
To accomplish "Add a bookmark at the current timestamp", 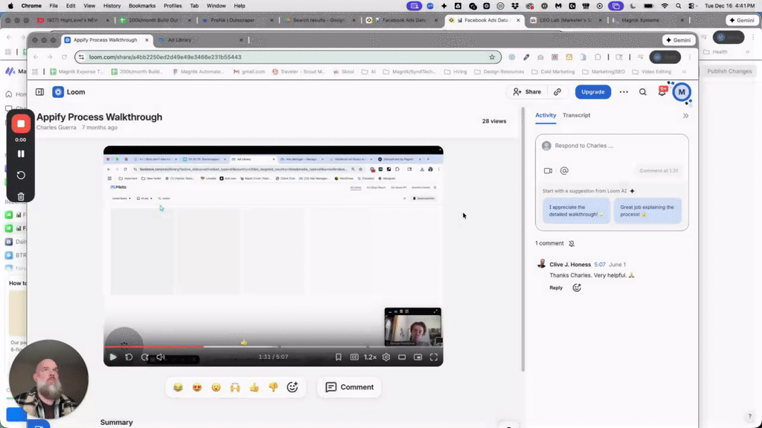I will (337, 357).
